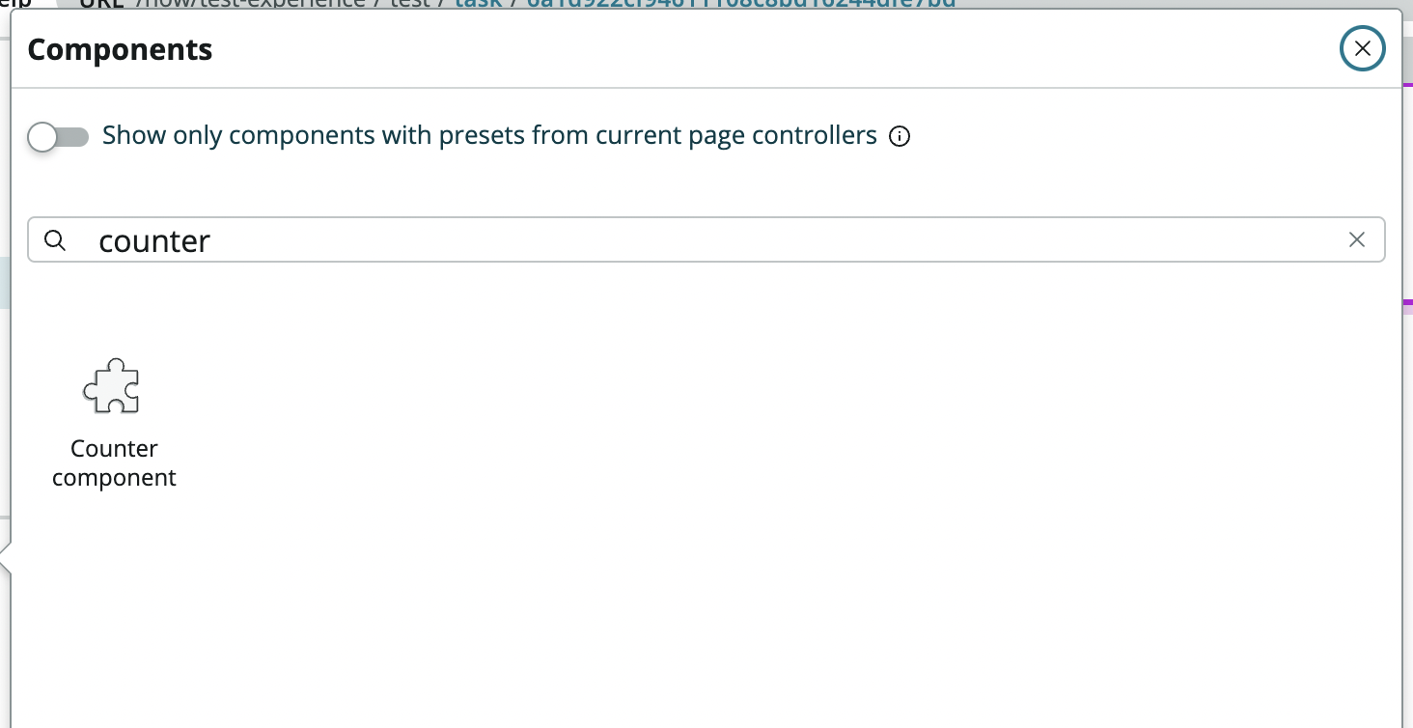Image resolution: width=1413 pixels, height=728 pixels.
Task: Open the record ID link in URL path
Action: pyautogui.click(x=741, y=3)
